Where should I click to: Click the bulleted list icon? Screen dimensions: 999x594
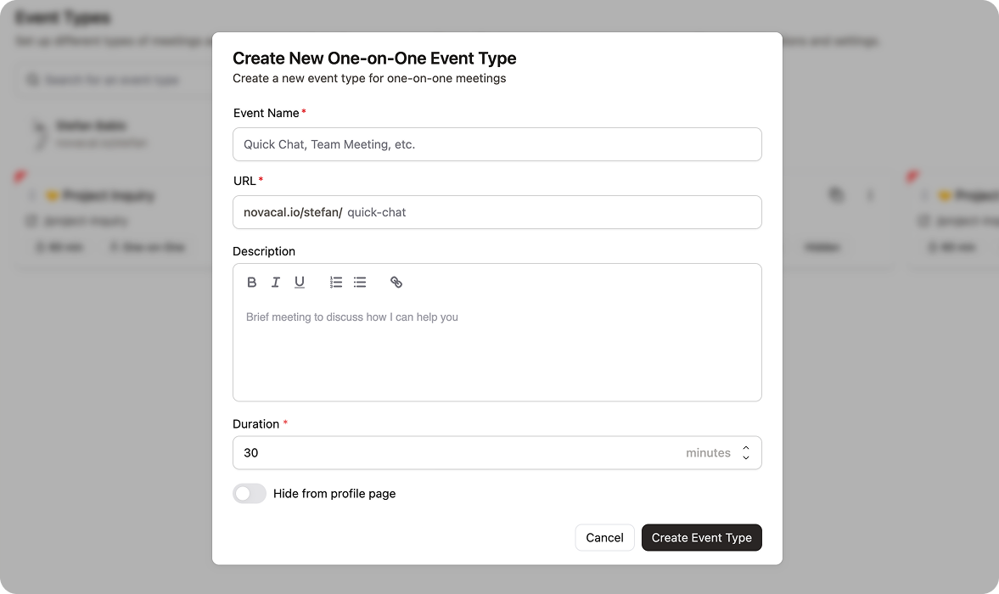coord(359,282)
